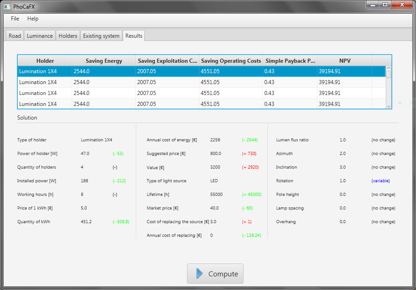Click the Results tab
This screenshot has height=290, width=416.
[134, 36]
